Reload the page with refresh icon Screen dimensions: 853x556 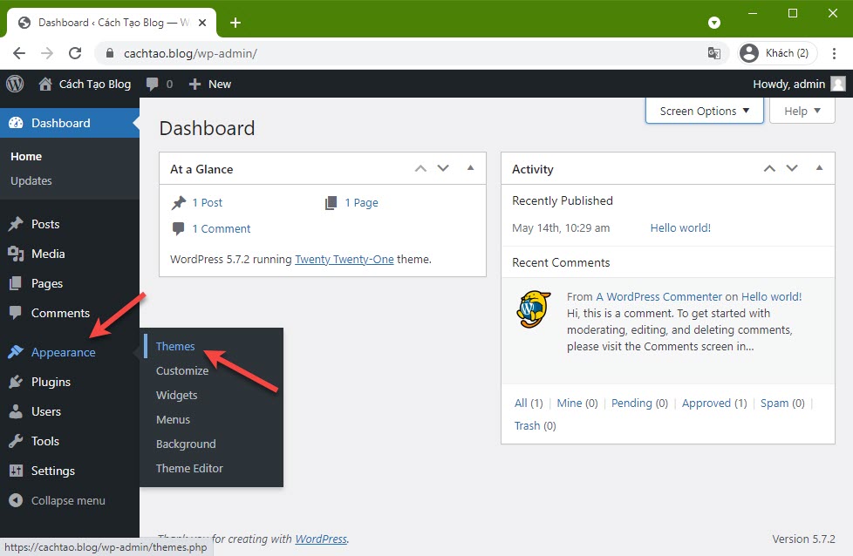pos(75,53)
